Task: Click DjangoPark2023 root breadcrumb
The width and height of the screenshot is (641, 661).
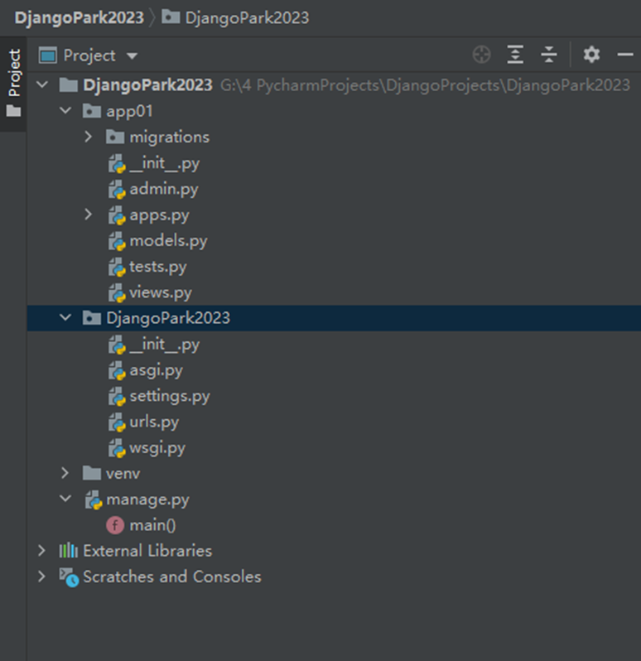Action: point(80,17)
